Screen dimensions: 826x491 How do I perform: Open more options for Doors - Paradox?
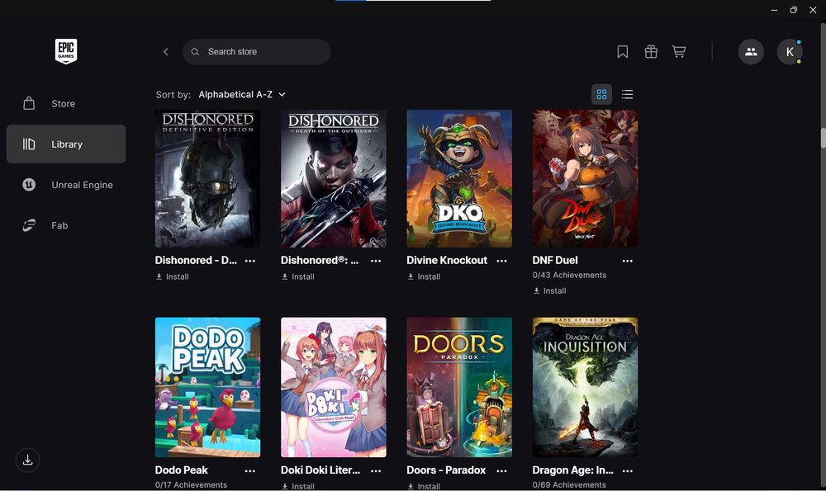(x=501, y=470)
